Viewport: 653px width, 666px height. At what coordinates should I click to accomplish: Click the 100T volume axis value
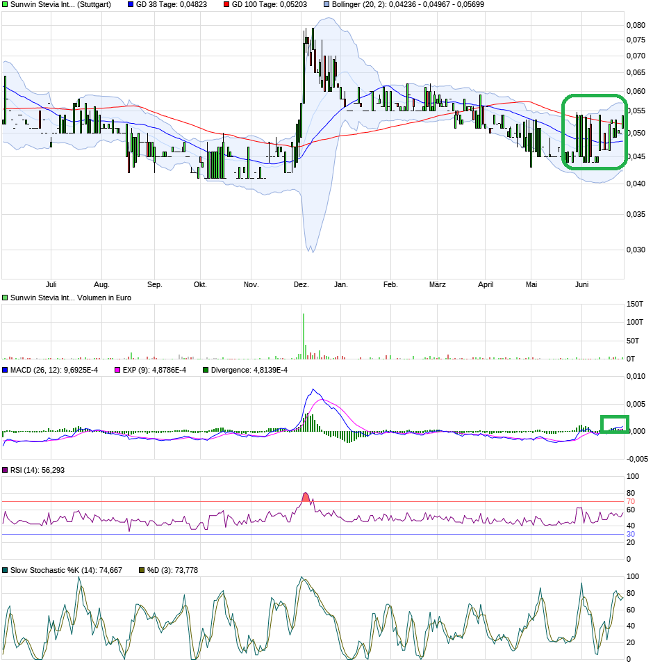tap(635, 323)
